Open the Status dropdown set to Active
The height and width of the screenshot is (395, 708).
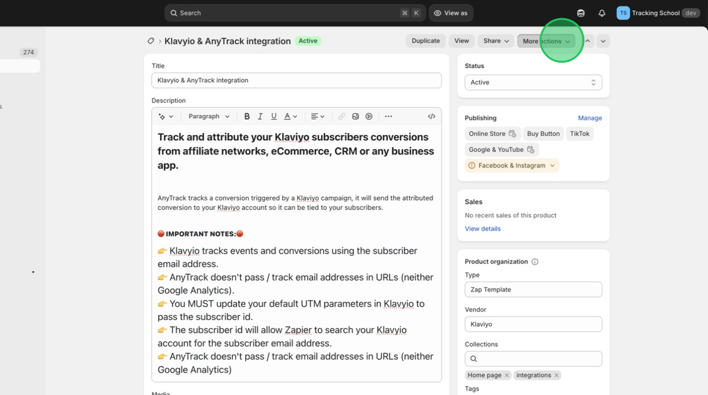click(533, 83)
